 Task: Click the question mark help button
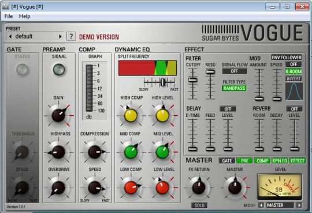[x=71, y=36]
